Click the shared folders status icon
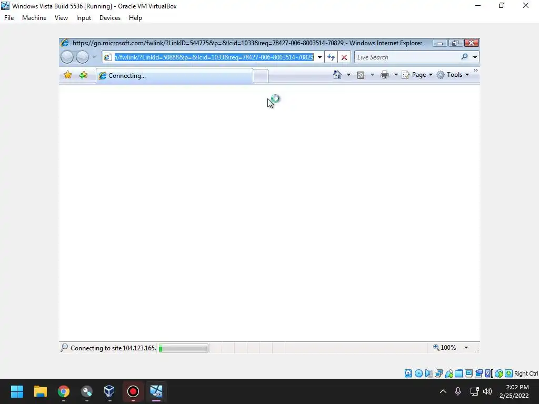Image resolution: width=539 pixels, height=404 pixels. pos(459,373)
